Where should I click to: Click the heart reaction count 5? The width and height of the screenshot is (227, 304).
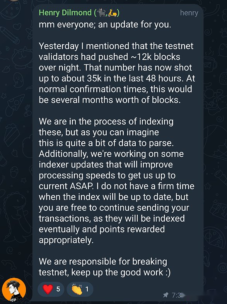58,289
